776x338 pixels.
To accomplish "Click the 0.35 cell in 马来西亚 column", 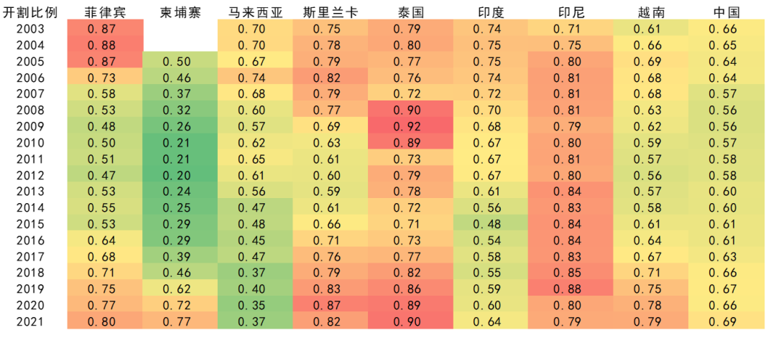I will 255,306.
